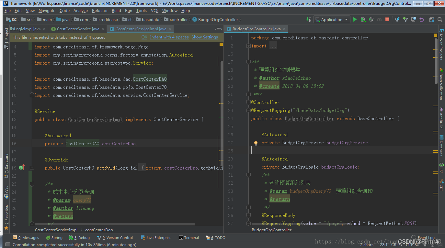Toggle the Ant Build panel

[x=441, y=118]
